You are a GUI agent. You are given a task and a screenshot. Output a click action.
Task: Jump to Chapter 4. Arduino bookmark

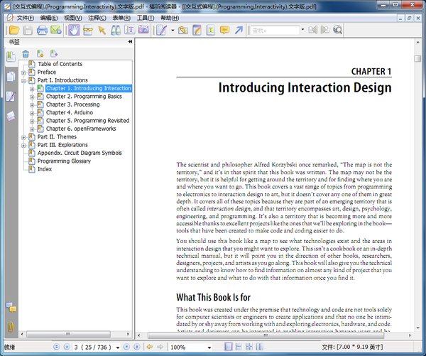(x=69, y=112)
